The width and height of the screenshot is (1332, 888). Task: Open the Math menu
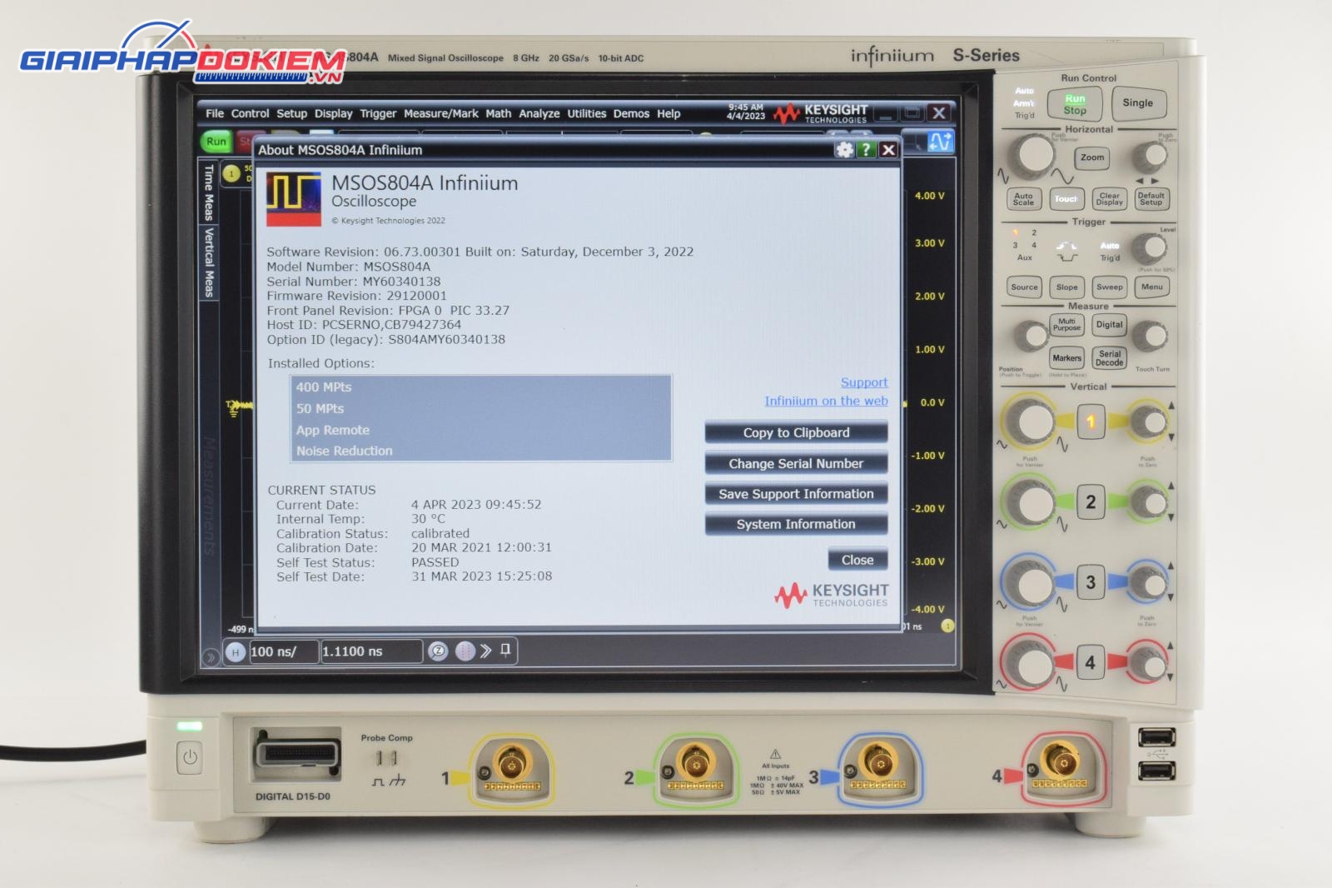coord(499,113)
